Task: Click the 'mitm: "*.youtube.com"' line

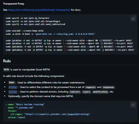Action: pyautogui.click(x=21, y=108)
